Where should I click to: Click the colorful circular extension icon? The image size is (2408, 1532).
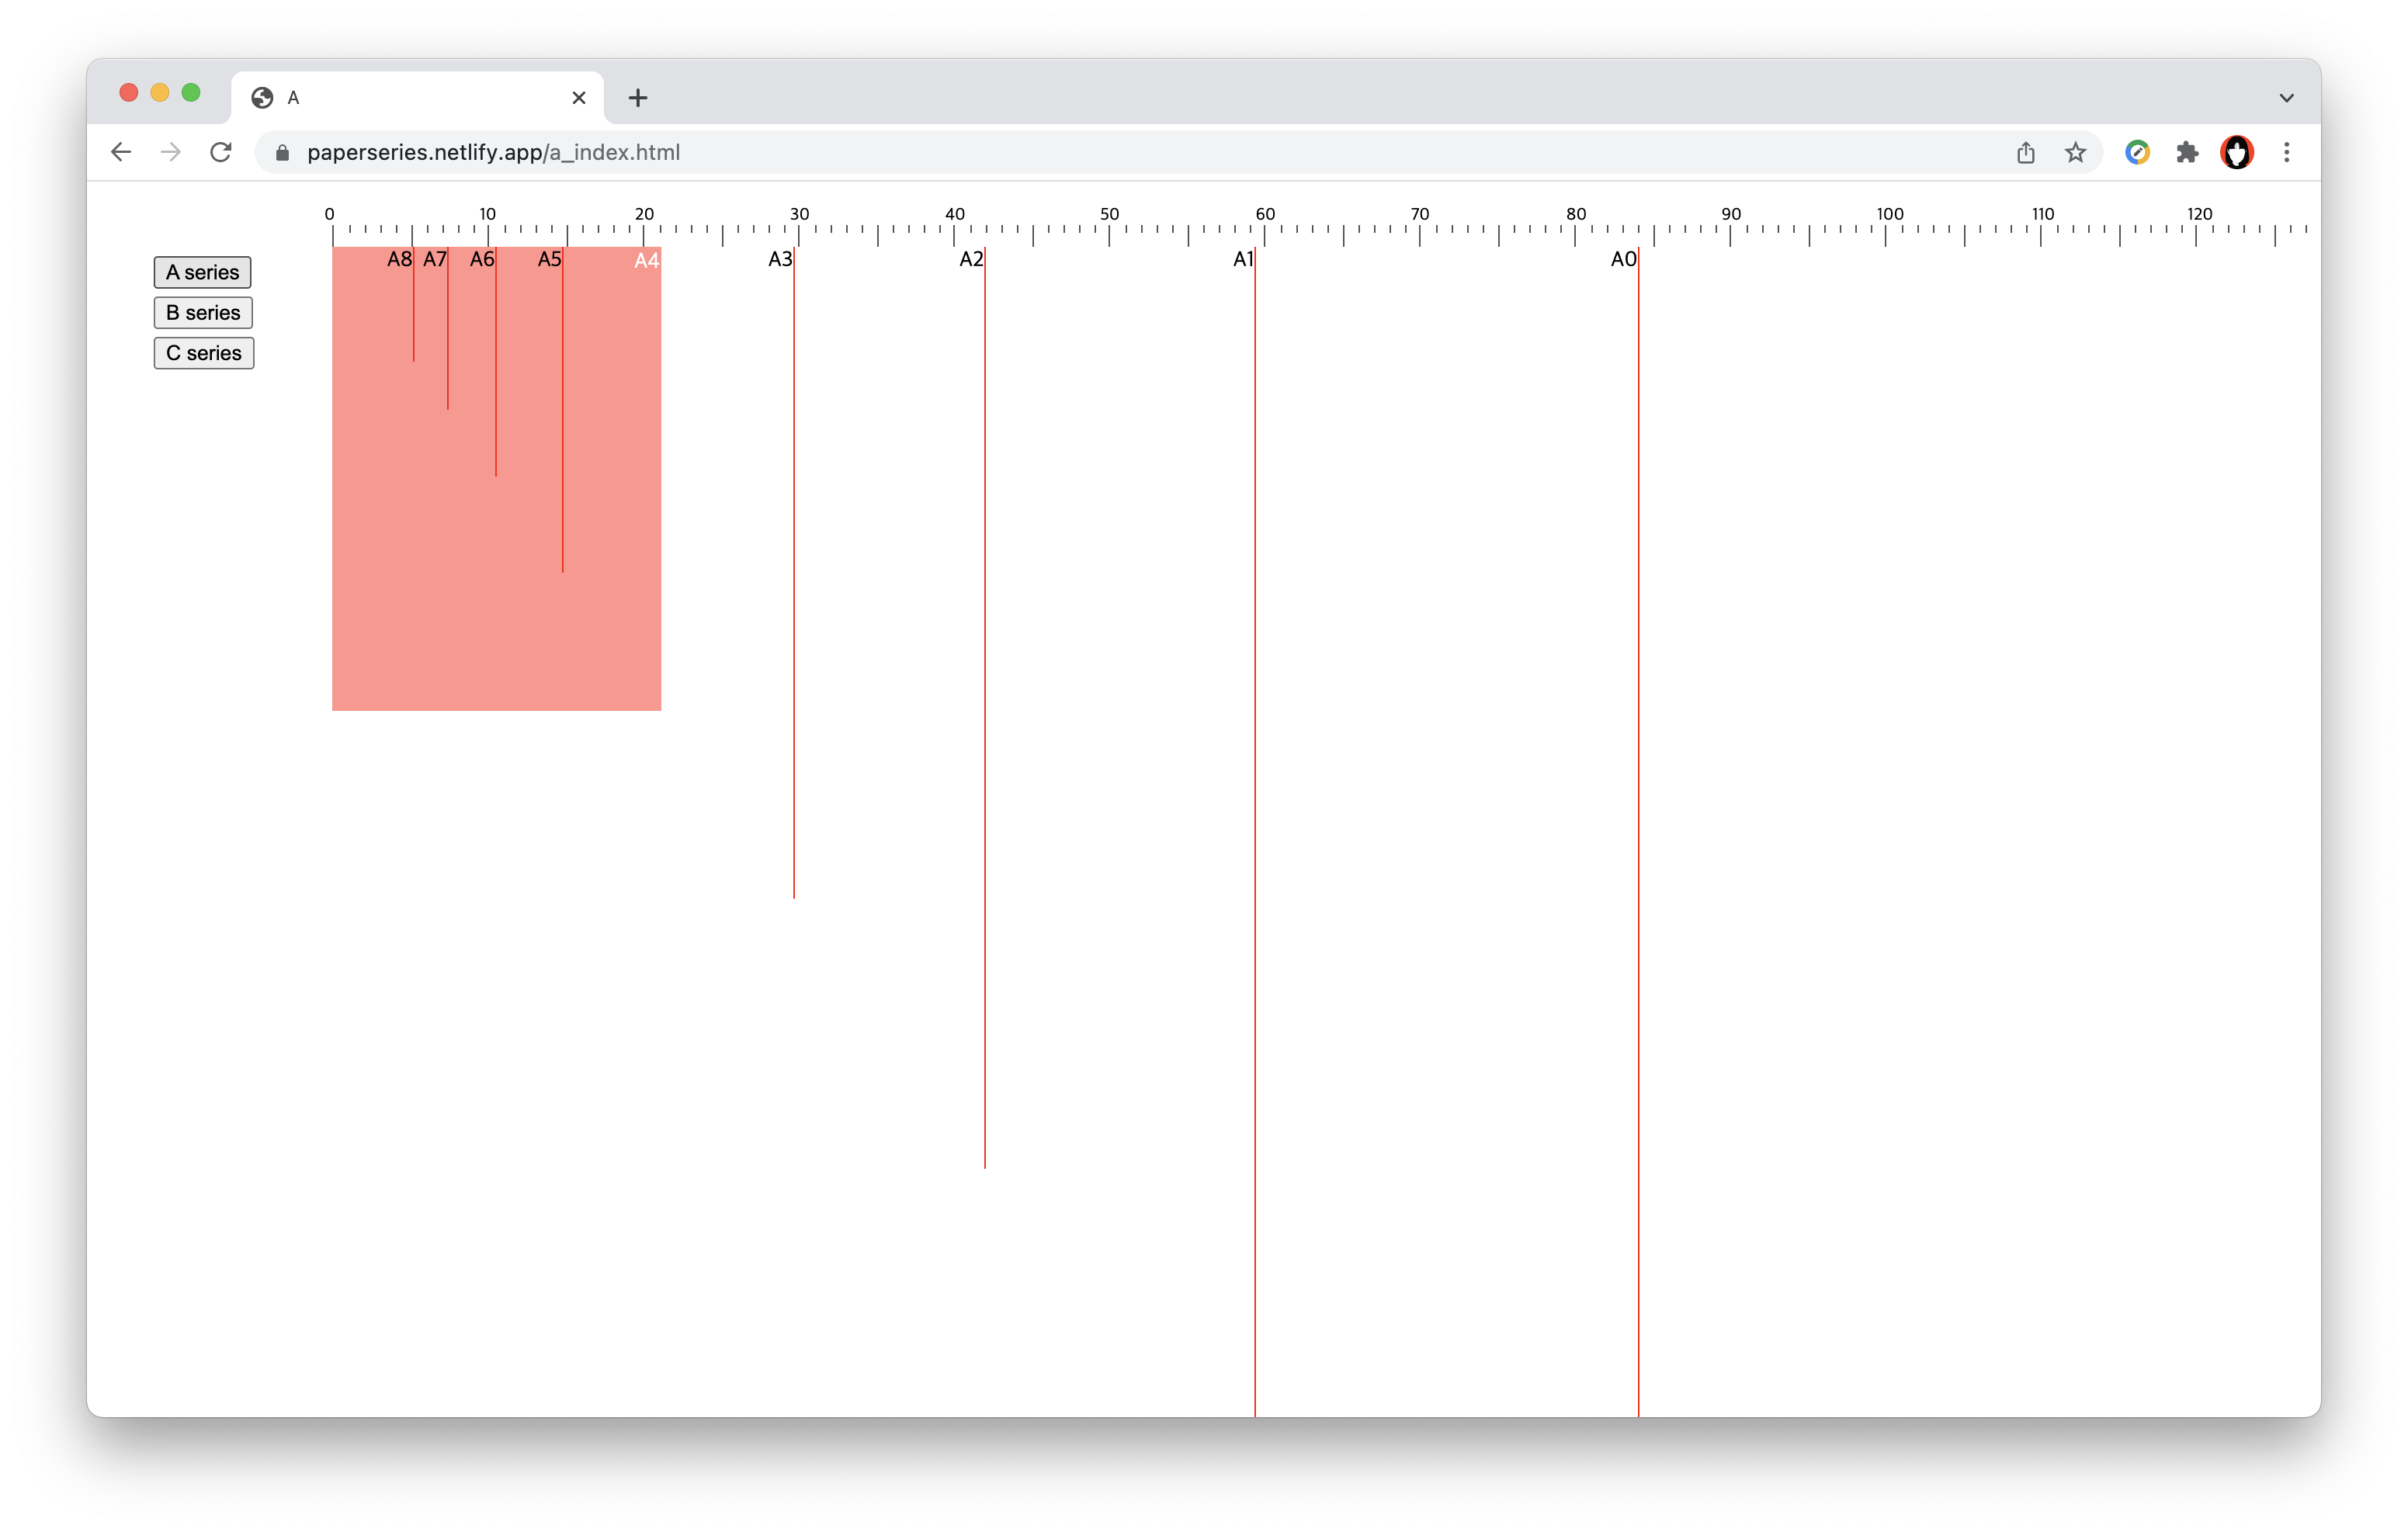(x=2137, y=152)
